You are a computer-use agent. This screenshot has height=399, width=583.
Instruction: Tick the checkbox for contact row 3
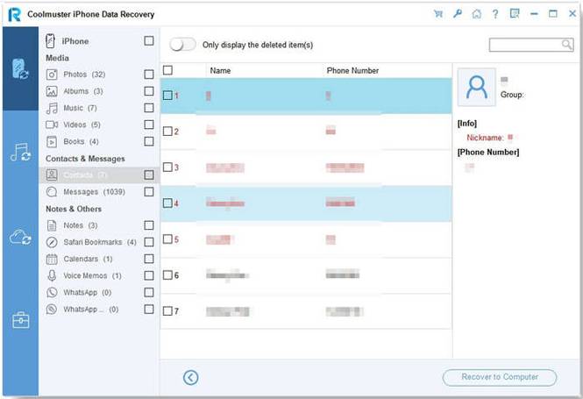[x=167, y=167]
